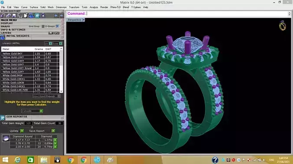Click the polyline curve icon in Icon History

[x=20, y=16]
